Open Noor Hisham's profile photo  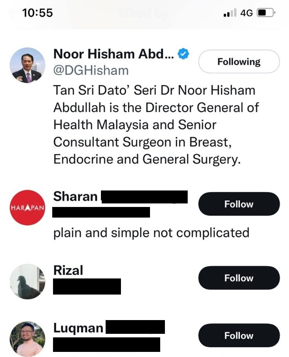pos(27,65)
